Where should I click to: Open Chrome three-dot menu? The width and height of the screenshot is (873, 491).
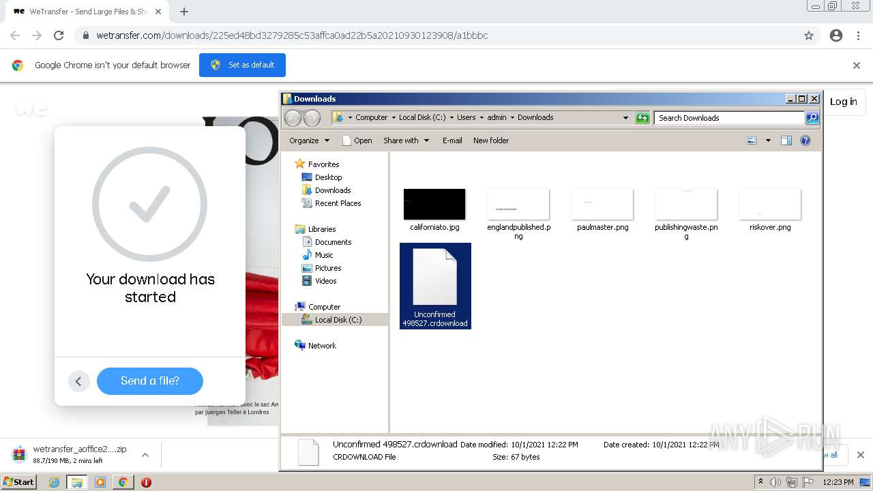click(858, 35)
